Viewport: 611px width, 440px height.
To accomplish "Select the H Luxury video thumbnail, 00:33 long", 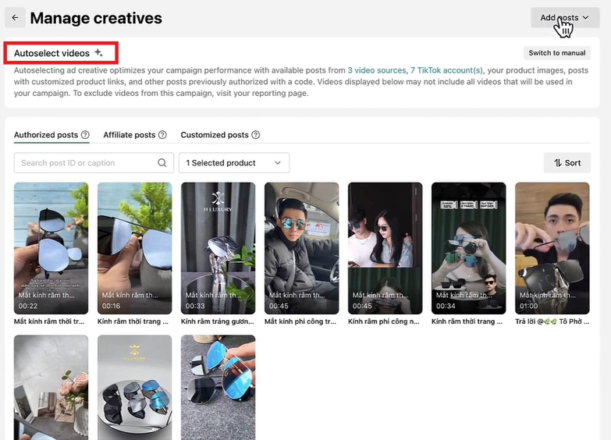I will [218, 248].
